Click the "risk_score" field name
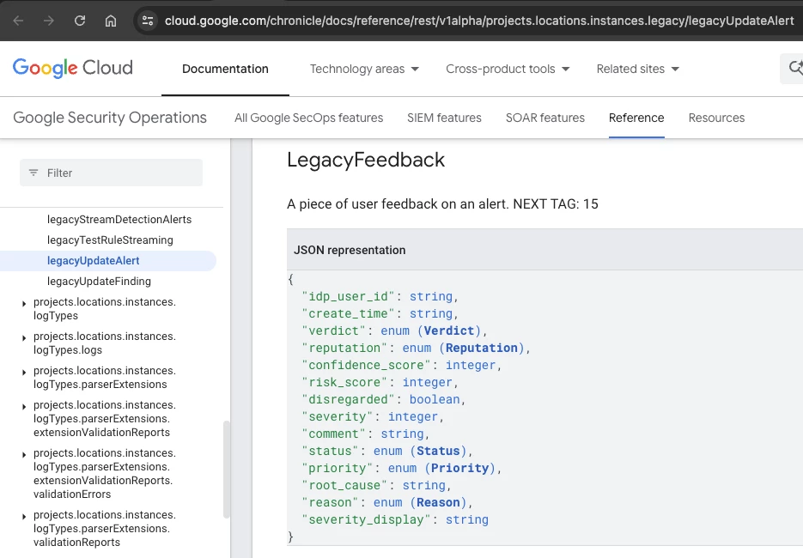The width and height of the screenshot is (803, 558). pyautogui.click(x=344, y=382)
